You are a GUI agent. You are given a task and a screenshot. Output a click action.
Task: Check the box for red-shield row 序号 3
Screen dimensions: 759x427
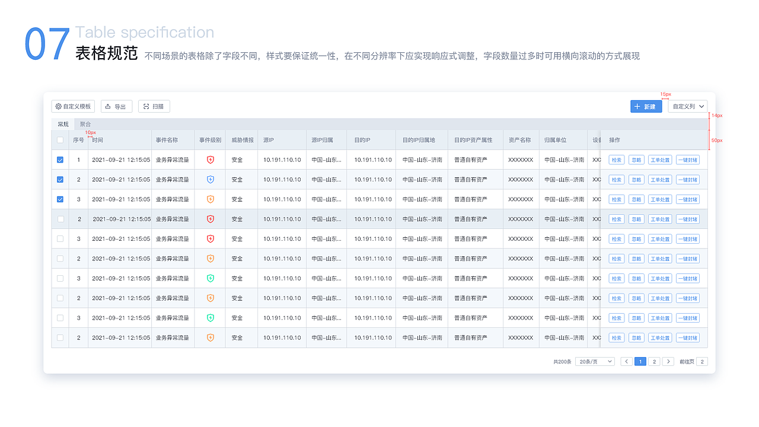tap(60, 239)
